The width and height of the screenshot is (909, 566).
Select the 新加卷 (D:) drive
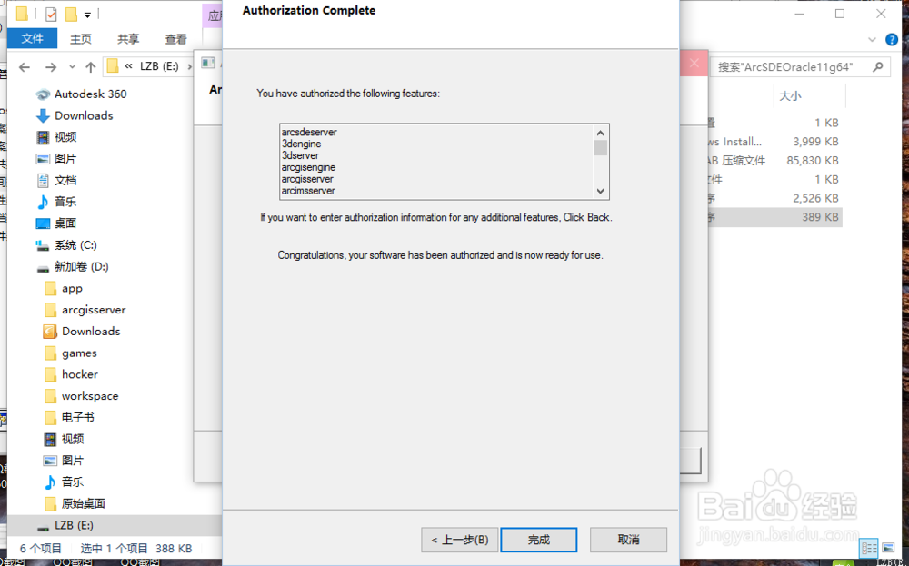pos(73,266)
